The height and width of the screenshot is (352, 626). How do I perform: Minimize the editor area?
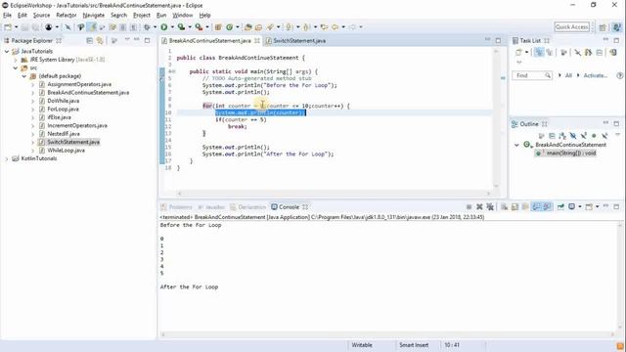(487, 40)
